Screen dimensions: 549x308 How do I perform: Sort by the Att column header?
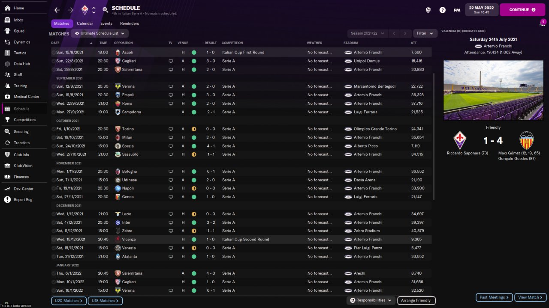[x=413, y=43]
